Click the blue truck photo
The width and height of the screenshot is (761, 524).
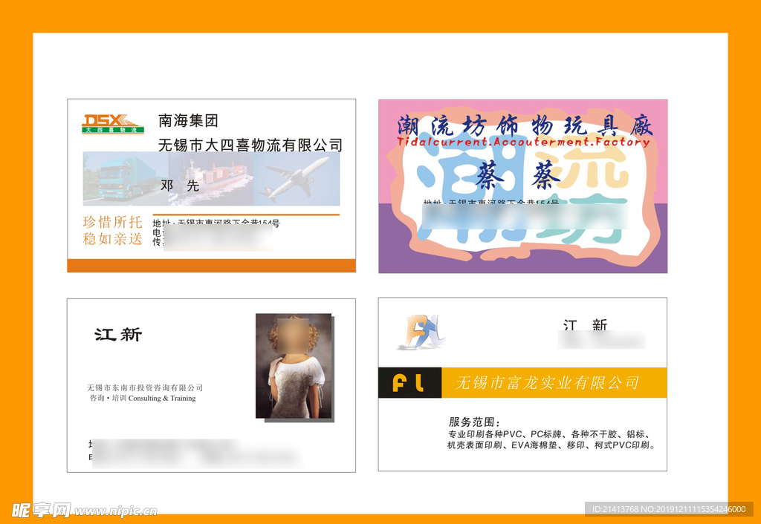pyautogui.click(x=126, y=179)
